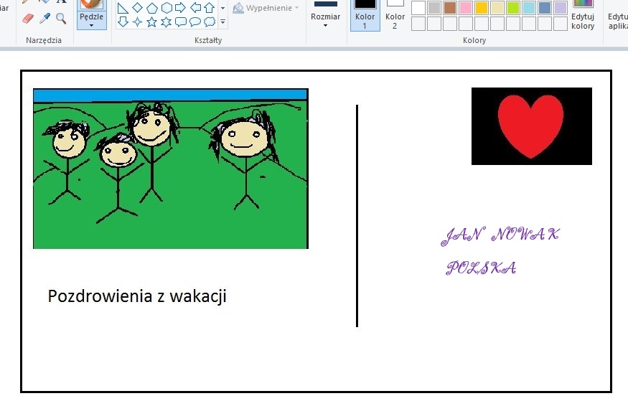Pick the white palette swatch
Image resolution: width=628 pixels, height=396 pixels.
click(x=418, y=8)
